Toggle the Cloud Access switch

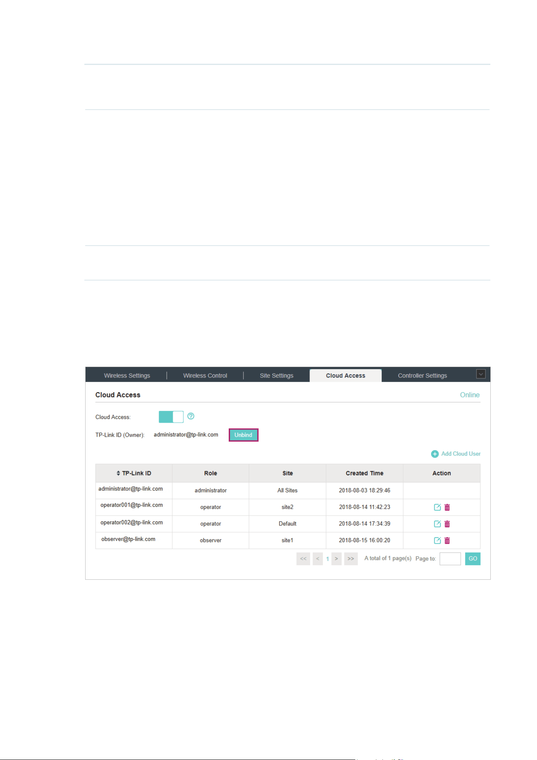tap(171, 417)
